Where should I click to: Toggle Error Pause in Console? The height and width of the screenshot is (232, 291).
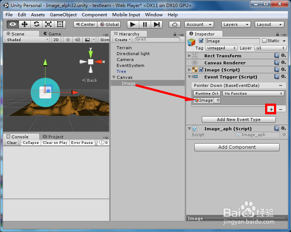tap(82, 142)
